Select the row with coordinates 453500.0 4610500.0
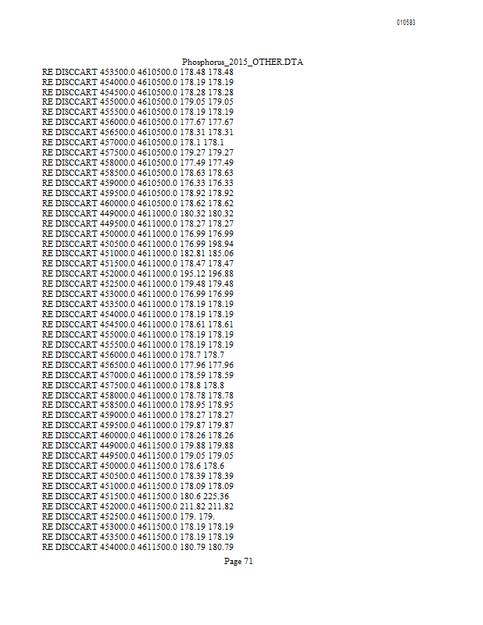483x625 pixels. tap(138, 72)
